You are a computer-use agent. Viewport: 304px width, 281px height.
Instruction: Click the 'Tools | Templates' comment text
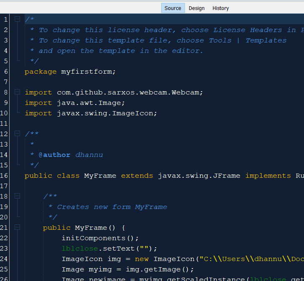(x=248, y=40)
